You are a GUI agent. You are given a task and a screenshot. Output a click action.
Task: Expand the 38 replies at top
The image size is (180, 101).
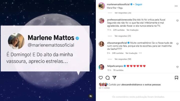pos(123,13)
